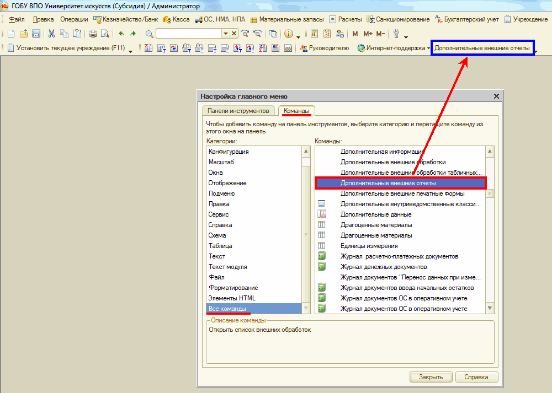Click the Undo arrow icon
552x393 pixels.
coord(121,34)
